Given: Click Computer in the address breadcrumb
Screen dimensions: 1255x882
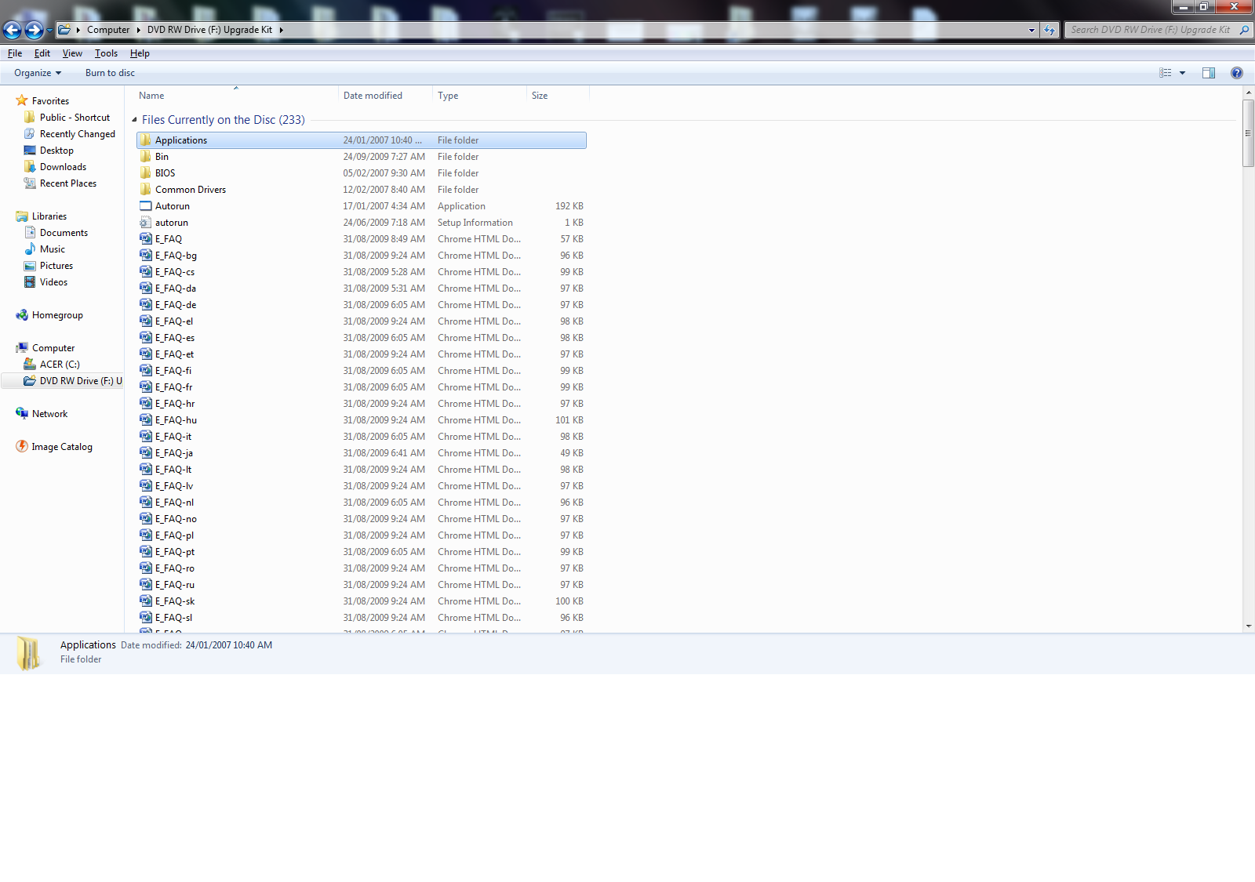Looking at the screenshot, I should coord(108,30).
